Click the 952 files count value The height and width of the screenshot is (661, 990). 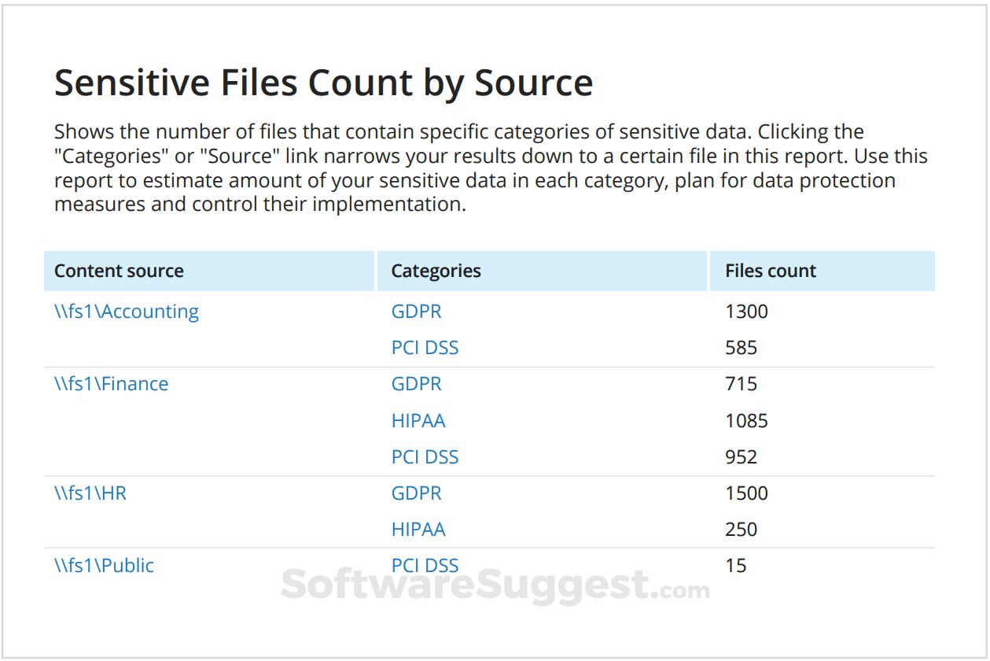[741, 457]
